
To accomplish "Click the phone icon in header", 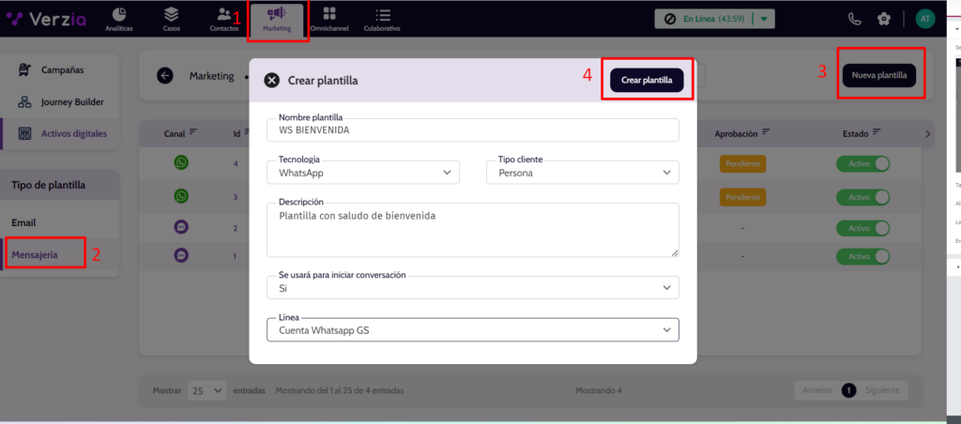I will [x=854, y=19].
